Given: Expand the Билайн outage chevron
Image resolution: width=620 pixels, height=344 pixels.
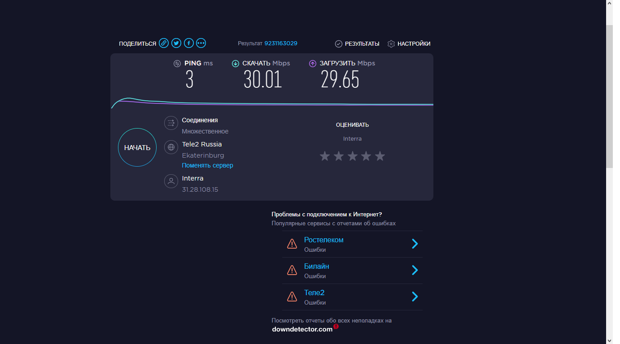Looking at the screenshot, I should pyautogui.click(x=415, y=270).
